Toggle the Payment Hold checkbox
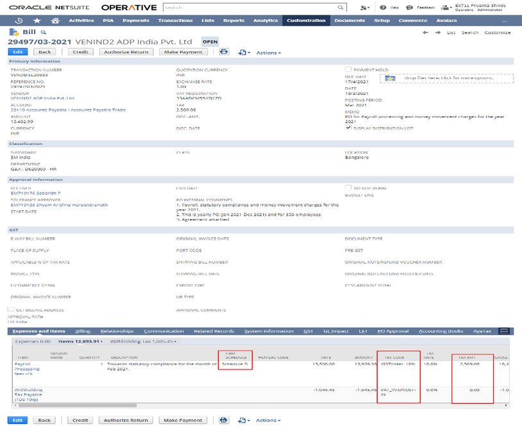522x431 pixels. [x=348, y=69]
